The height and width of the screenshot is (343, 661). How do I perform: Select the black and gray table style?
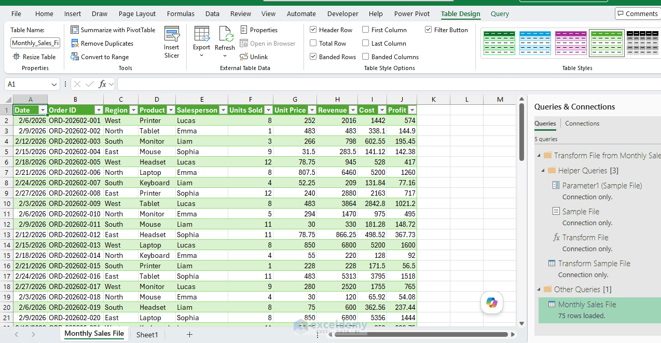[x=643, y=43]
